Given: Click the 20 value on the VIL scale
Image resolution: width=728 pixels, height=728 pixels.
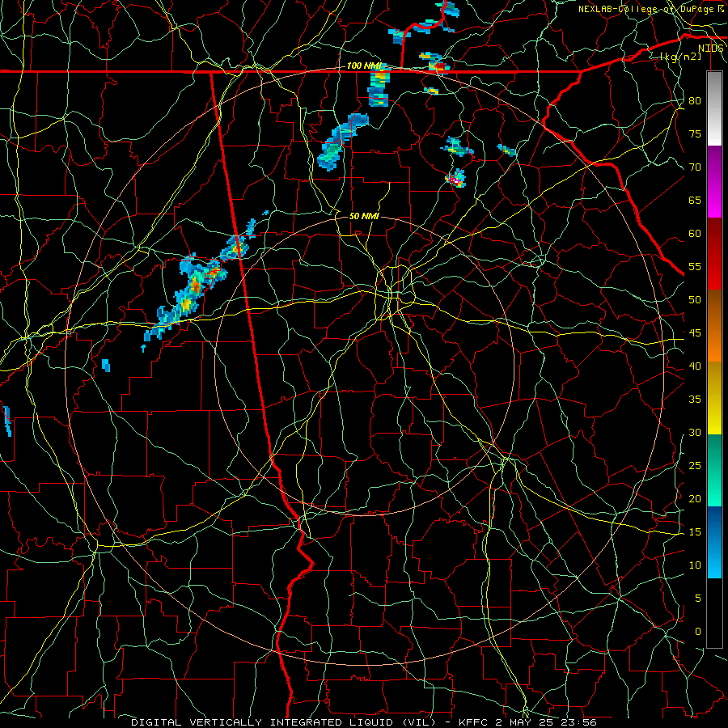Looking at the screenshot, I should pos(695,498).
